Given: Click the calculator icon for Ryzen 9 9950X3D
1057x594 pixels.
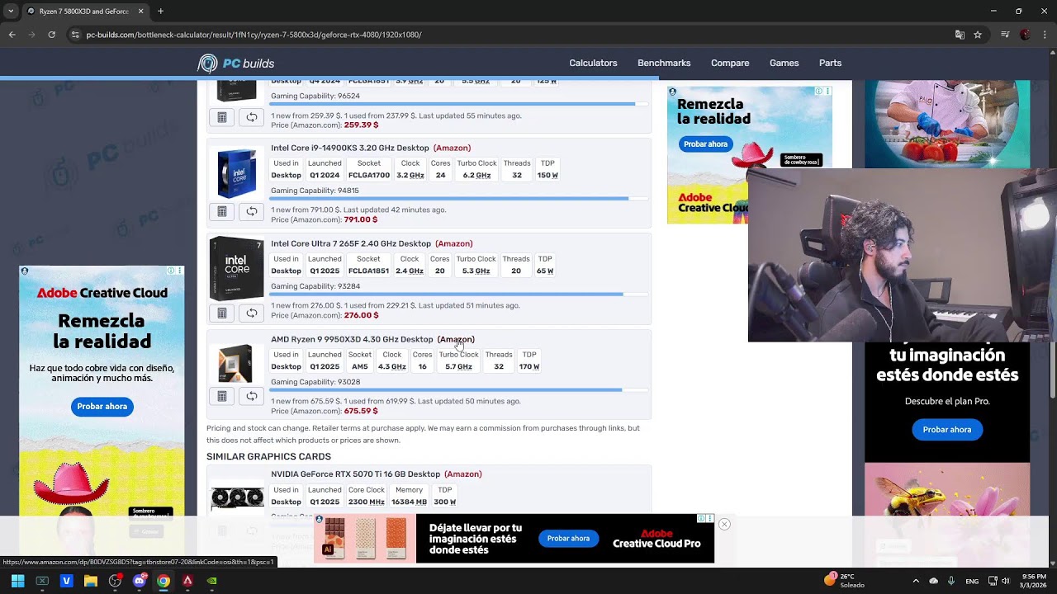Looking at the screenshot, I should (221, 397).
